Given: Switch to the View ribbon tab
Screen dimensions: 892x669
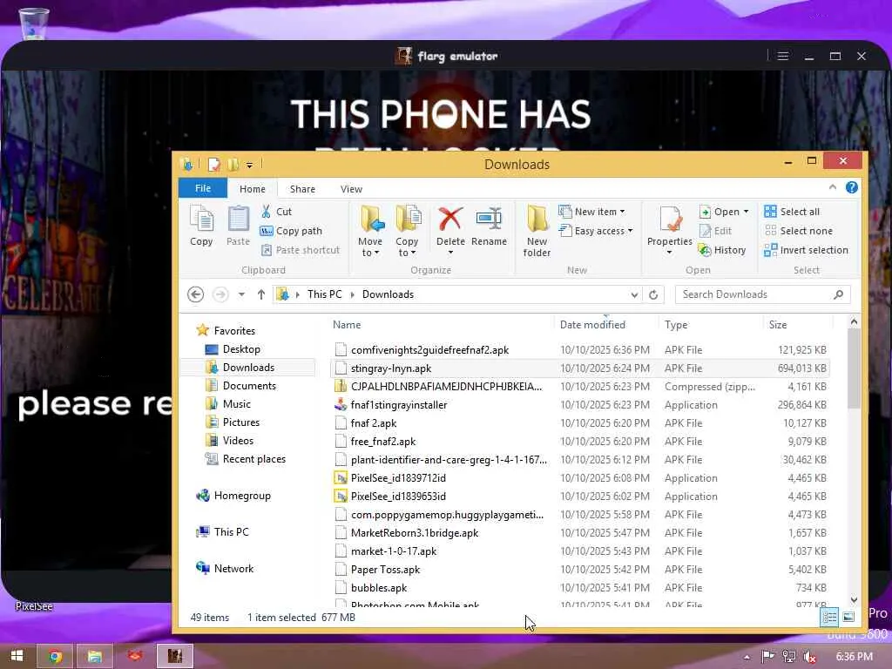Looking at the screenshot, I should click(x=351, y=189).
